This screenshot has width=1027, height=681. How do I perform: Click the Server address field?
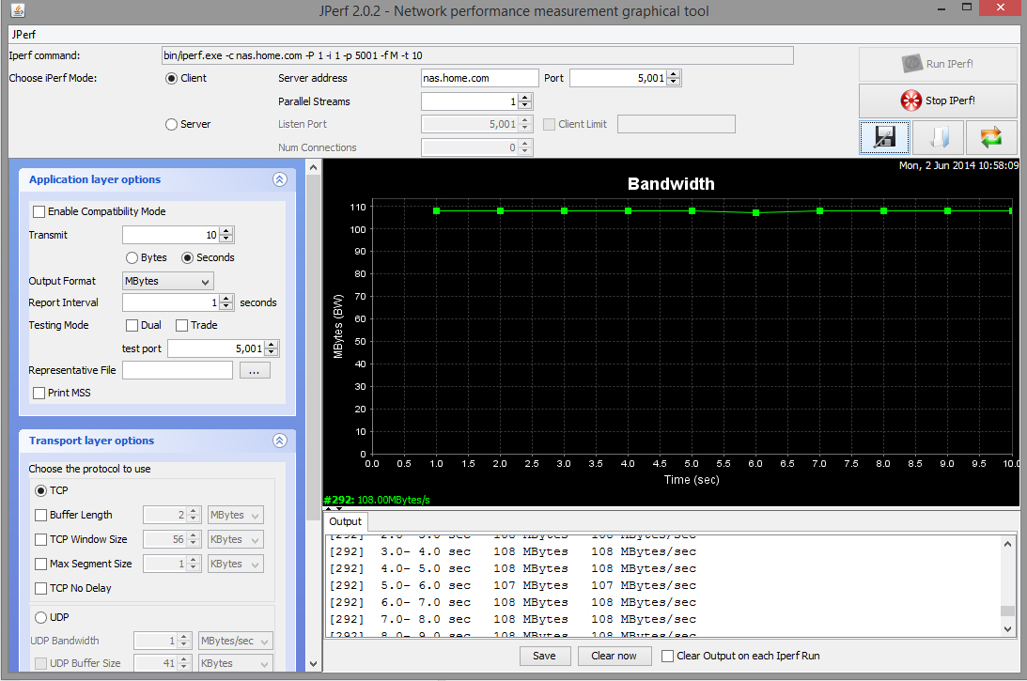tap(479, 78)
